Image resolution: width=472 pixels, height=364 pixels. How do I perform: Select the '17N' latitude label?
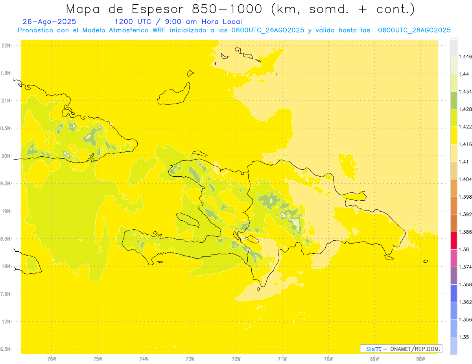pos(6,322)
